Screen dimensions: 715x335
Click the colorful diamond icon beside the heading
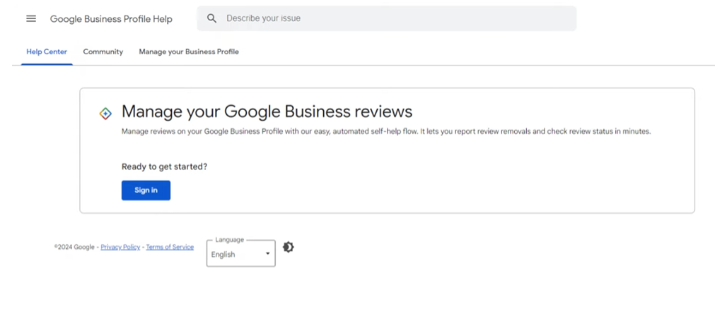(105, 113)
